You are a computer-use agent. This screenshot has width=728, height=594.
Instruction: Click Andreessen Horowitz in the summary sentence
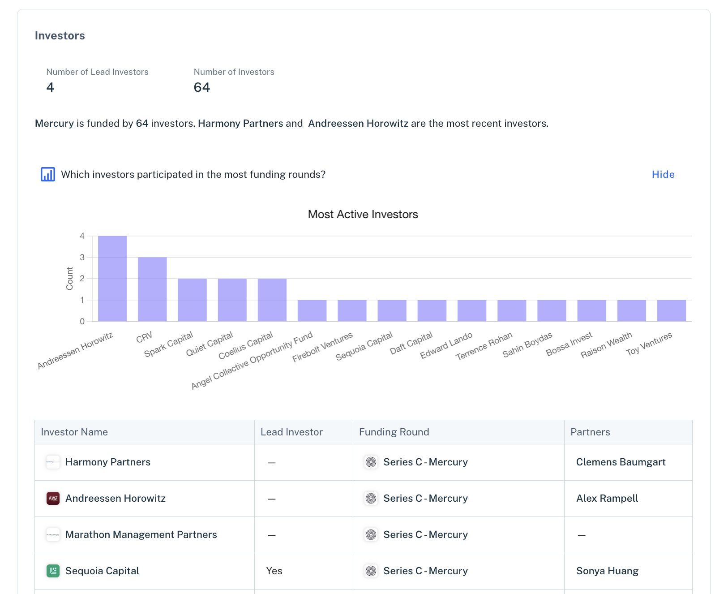coord(358,123)
